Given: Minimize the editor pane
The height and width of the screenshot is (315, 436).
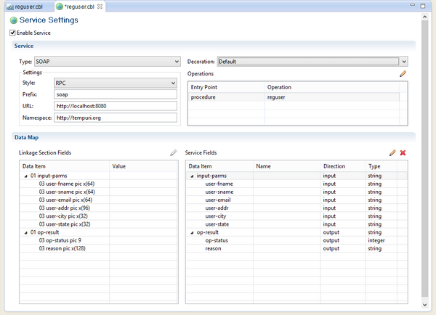Looking at the screenshot, I should [x=413, y=6].
